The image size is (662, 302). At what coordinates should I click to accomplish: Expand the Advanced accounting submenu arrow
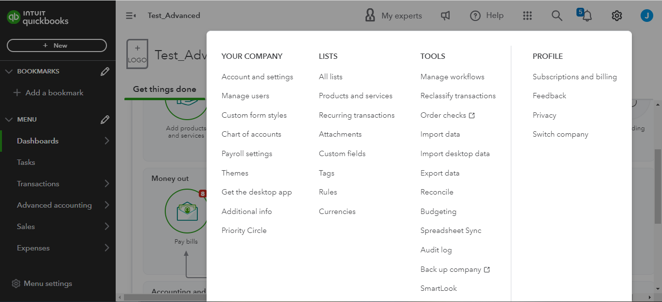click(106, 205)
